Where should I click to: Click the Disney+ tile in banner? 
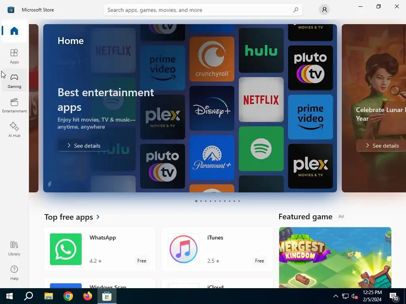(212, 108)
